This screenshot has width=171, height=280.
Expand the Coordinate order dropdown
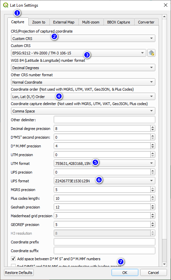point(83,96)
